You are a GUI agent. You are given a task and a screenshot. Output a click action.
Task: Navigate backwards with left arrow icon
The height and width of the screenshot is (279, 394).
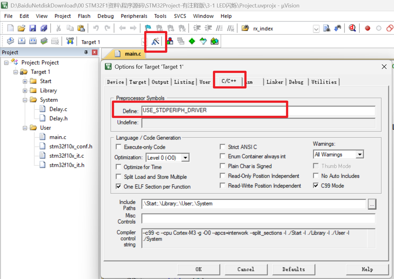click(x=122, y=28)
